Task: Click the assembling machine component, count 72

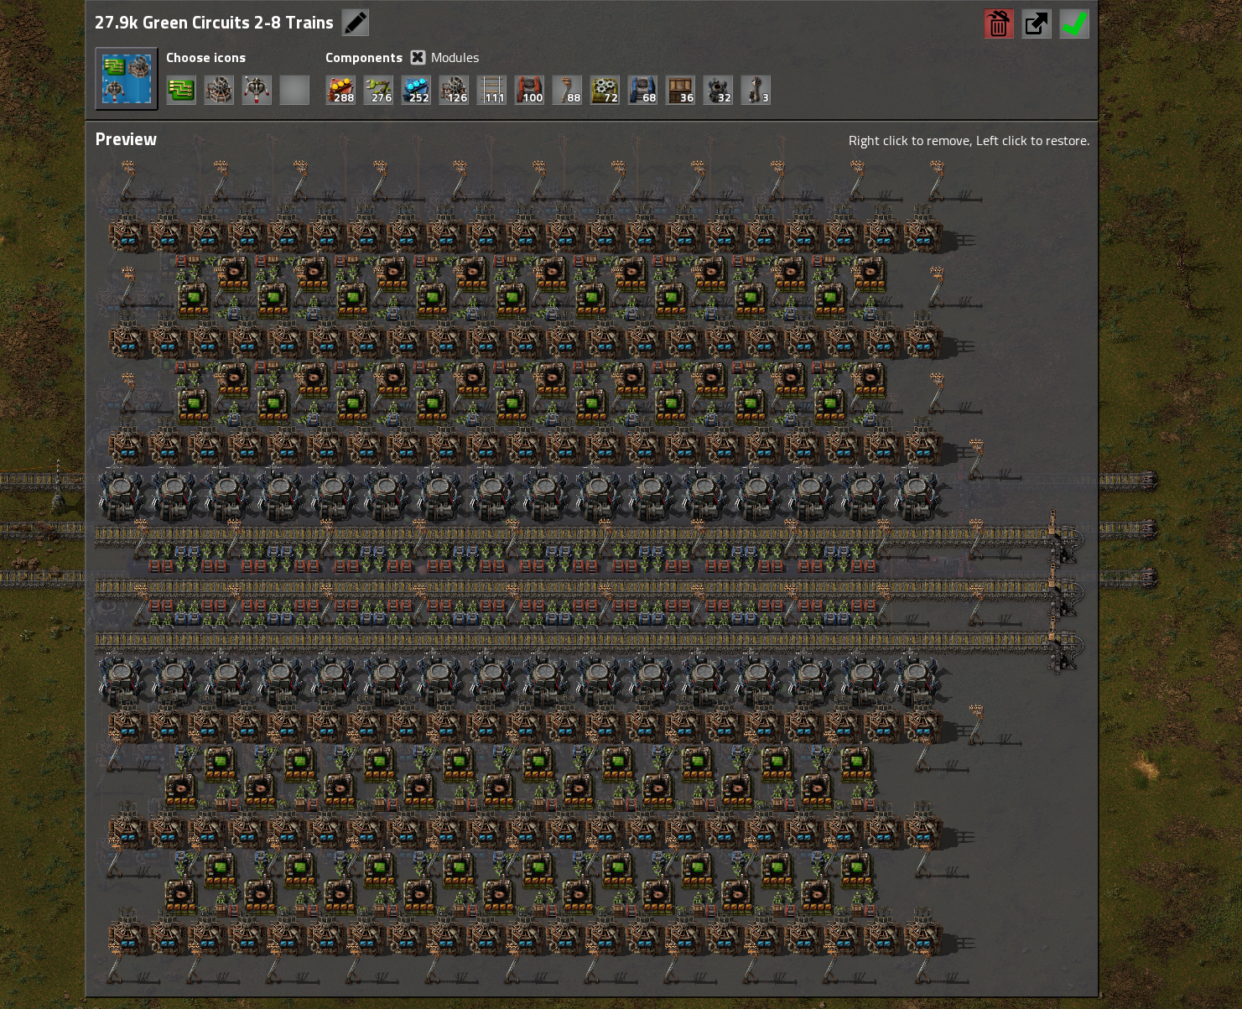Action: click(605, 90)
